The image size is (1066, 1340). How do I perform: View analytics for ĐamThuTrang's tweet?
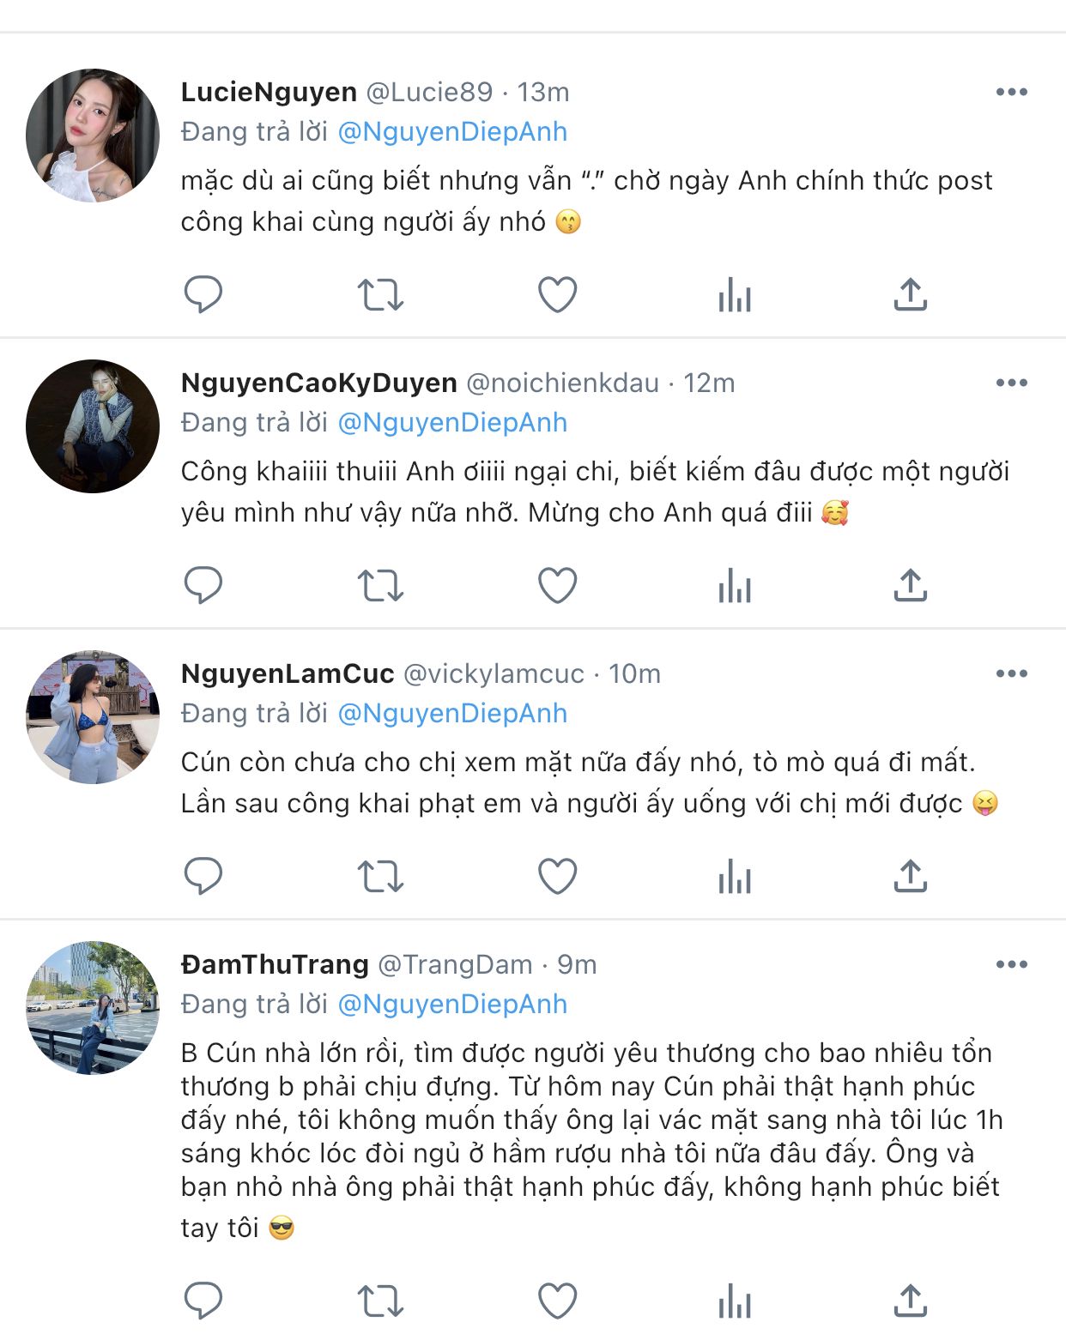[x=735, y=1301]
